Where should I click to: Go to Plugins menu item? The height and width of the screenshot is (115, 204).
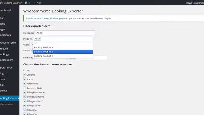3,73
